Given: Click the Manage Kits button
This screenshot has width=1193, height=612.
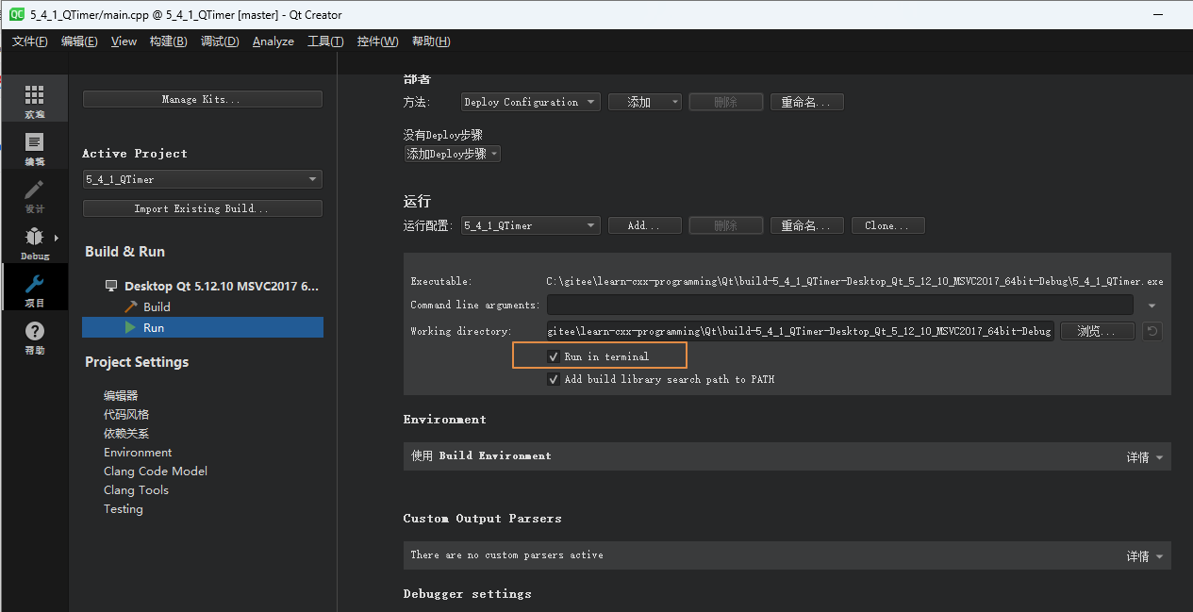Looking at the screenshot, I should (x=202, y=98).
